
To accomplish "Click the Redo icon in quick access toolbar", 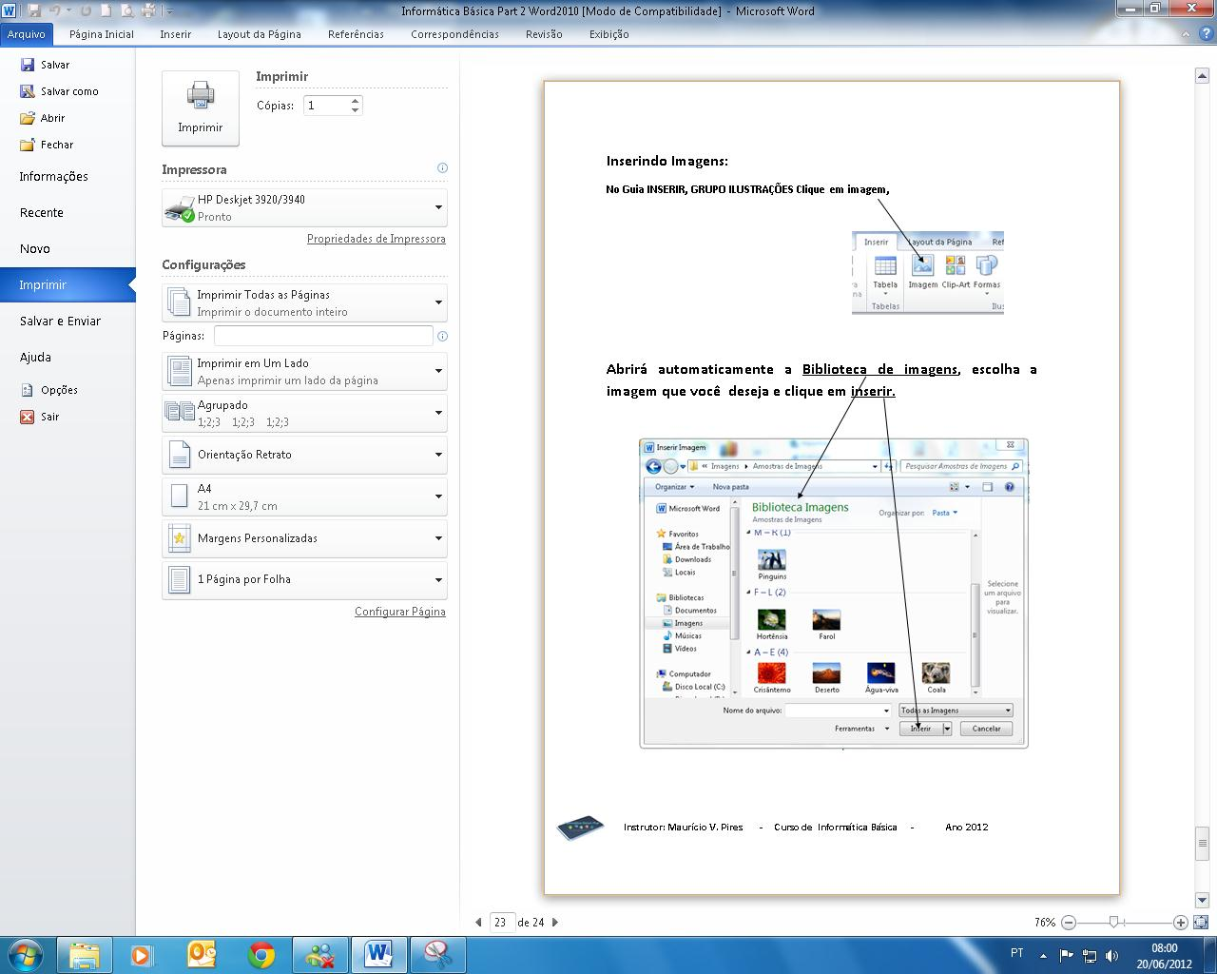I will point(86,10).
